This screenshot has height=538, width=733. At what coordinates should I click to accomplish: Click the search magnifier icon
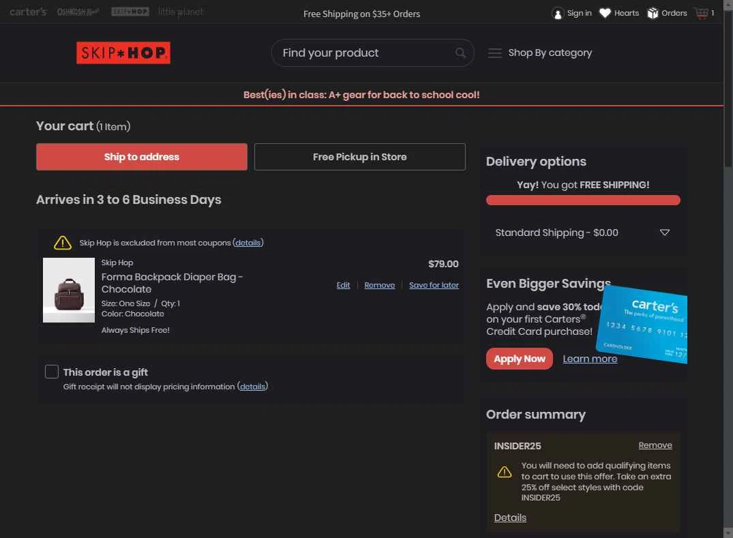click(x=460, y=53)
